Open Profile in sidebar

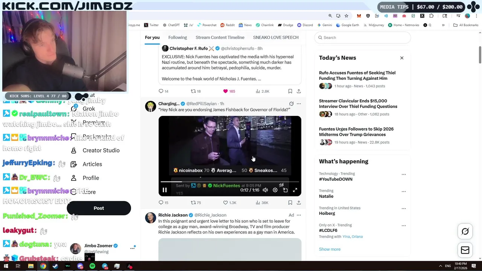[x=85, y=178]
